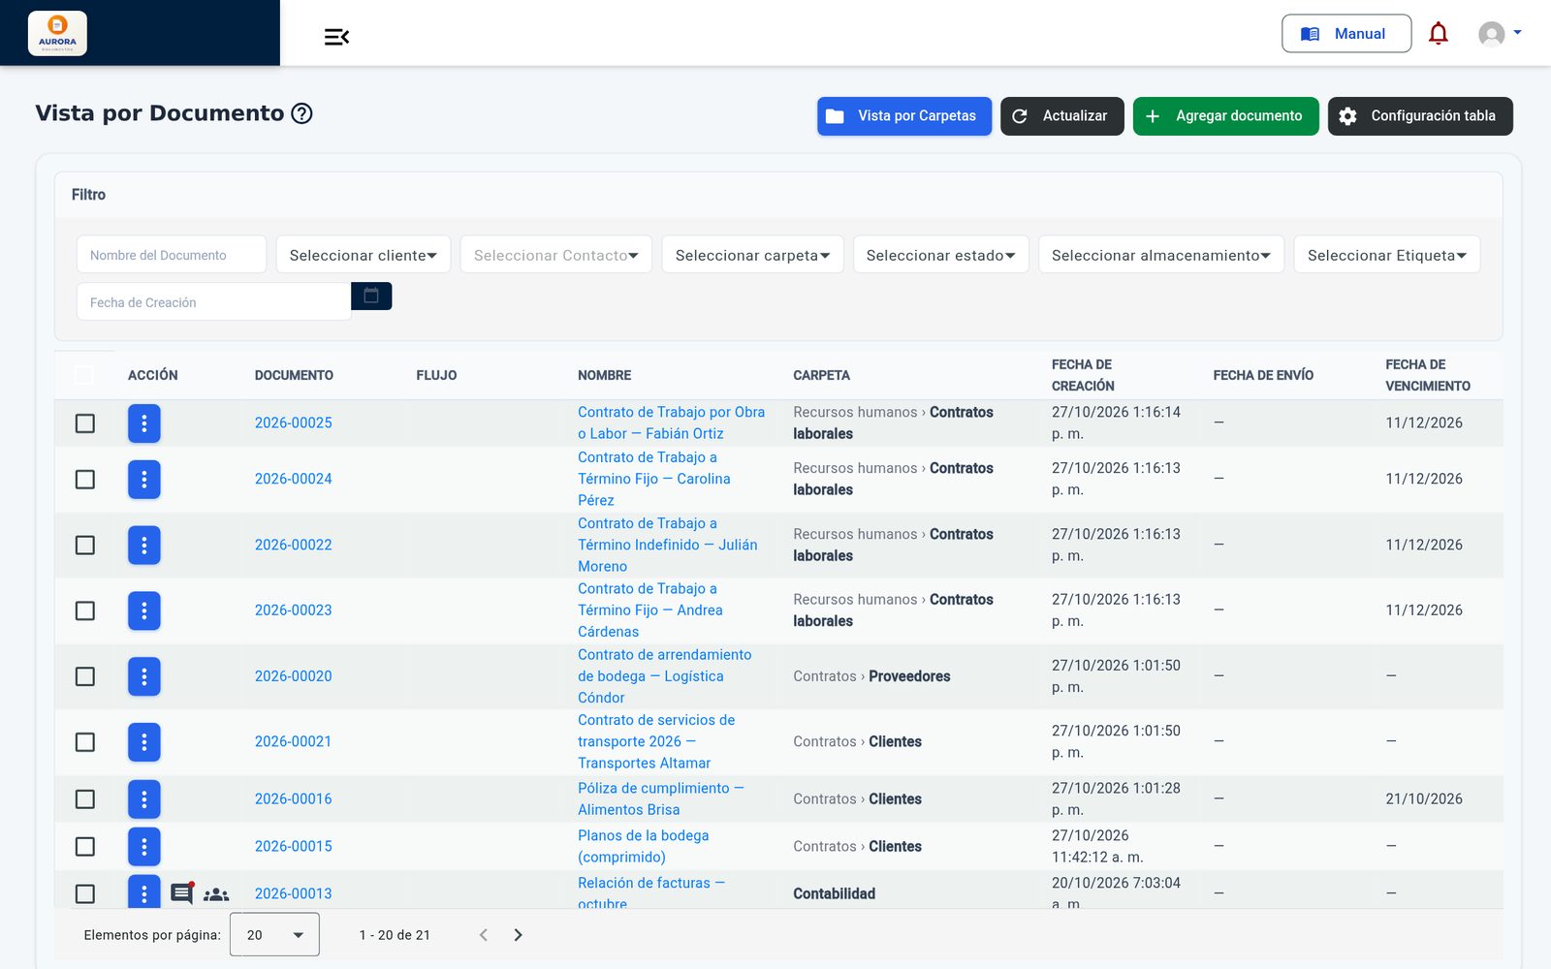Open action menu for document 2026-00023
Image resolution: width=1551 pixels, height=969 pixels.
coord(143,610)
